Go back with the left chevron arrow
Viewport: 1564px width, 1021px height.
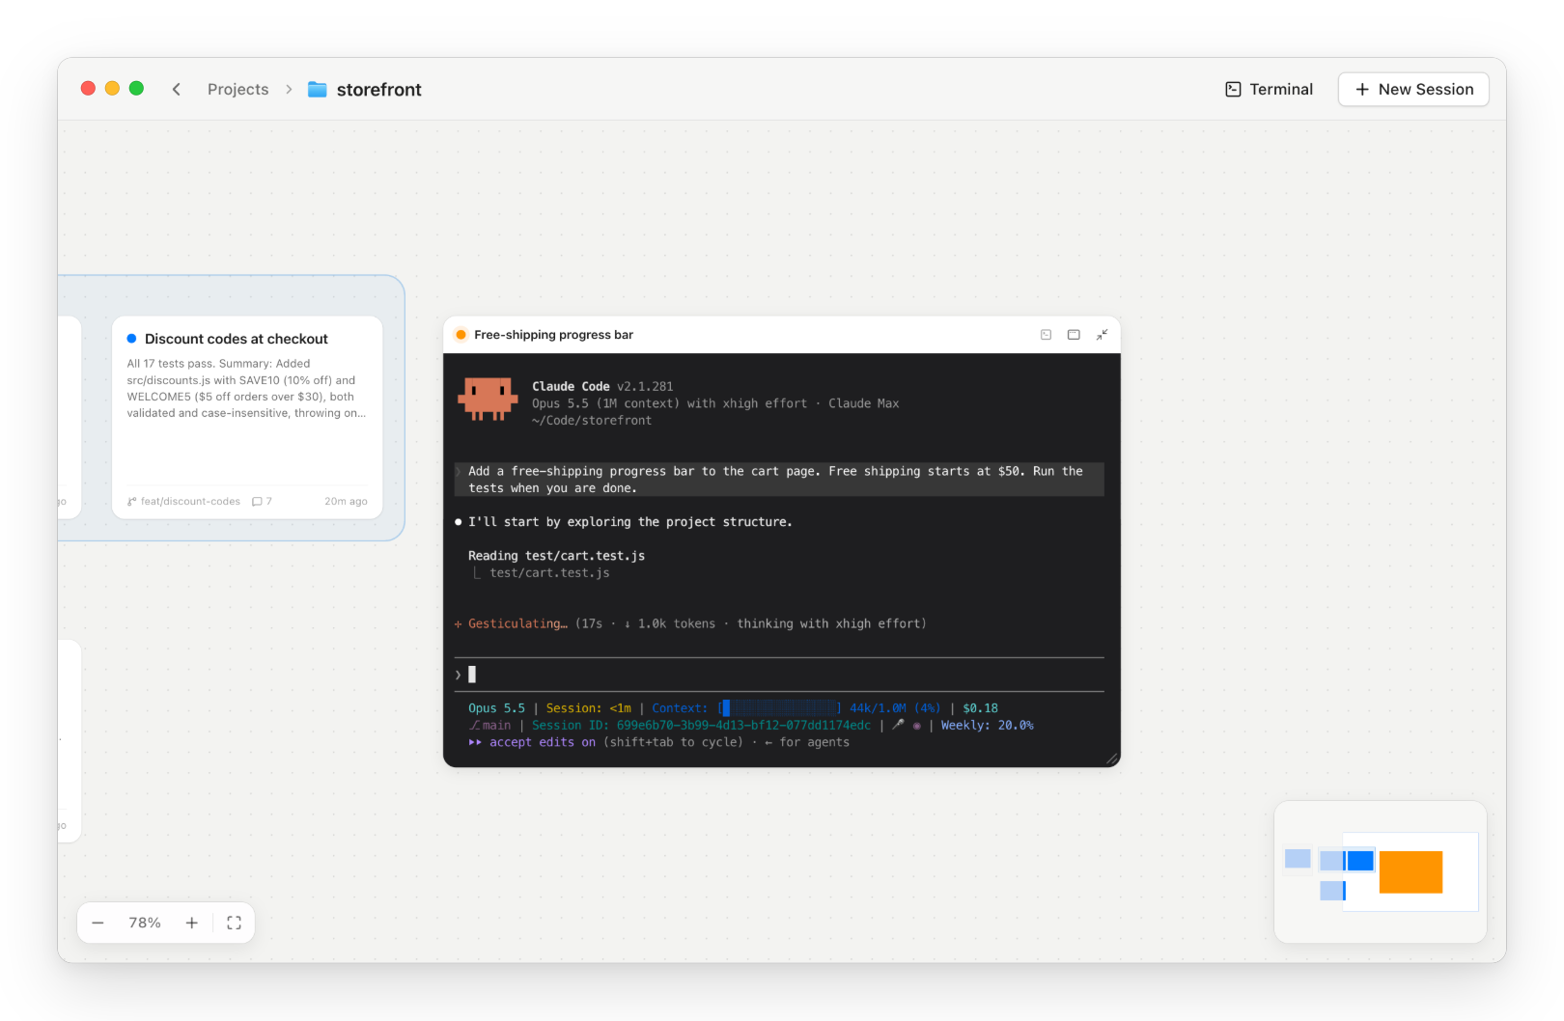pyautogui.click(x=177, y=89)
